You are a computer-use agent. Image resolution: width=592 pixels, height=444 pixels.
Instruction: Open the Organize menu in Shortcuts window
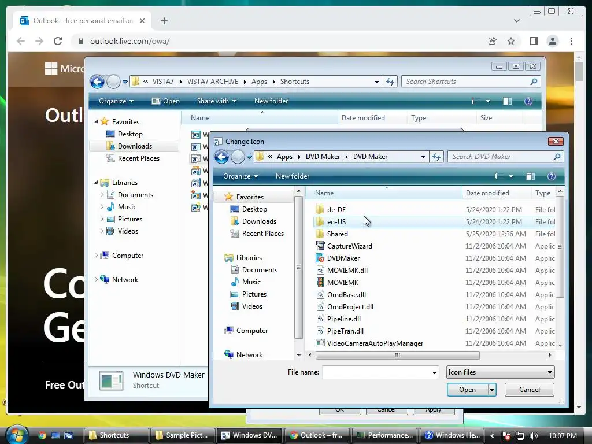pos(116,101)
